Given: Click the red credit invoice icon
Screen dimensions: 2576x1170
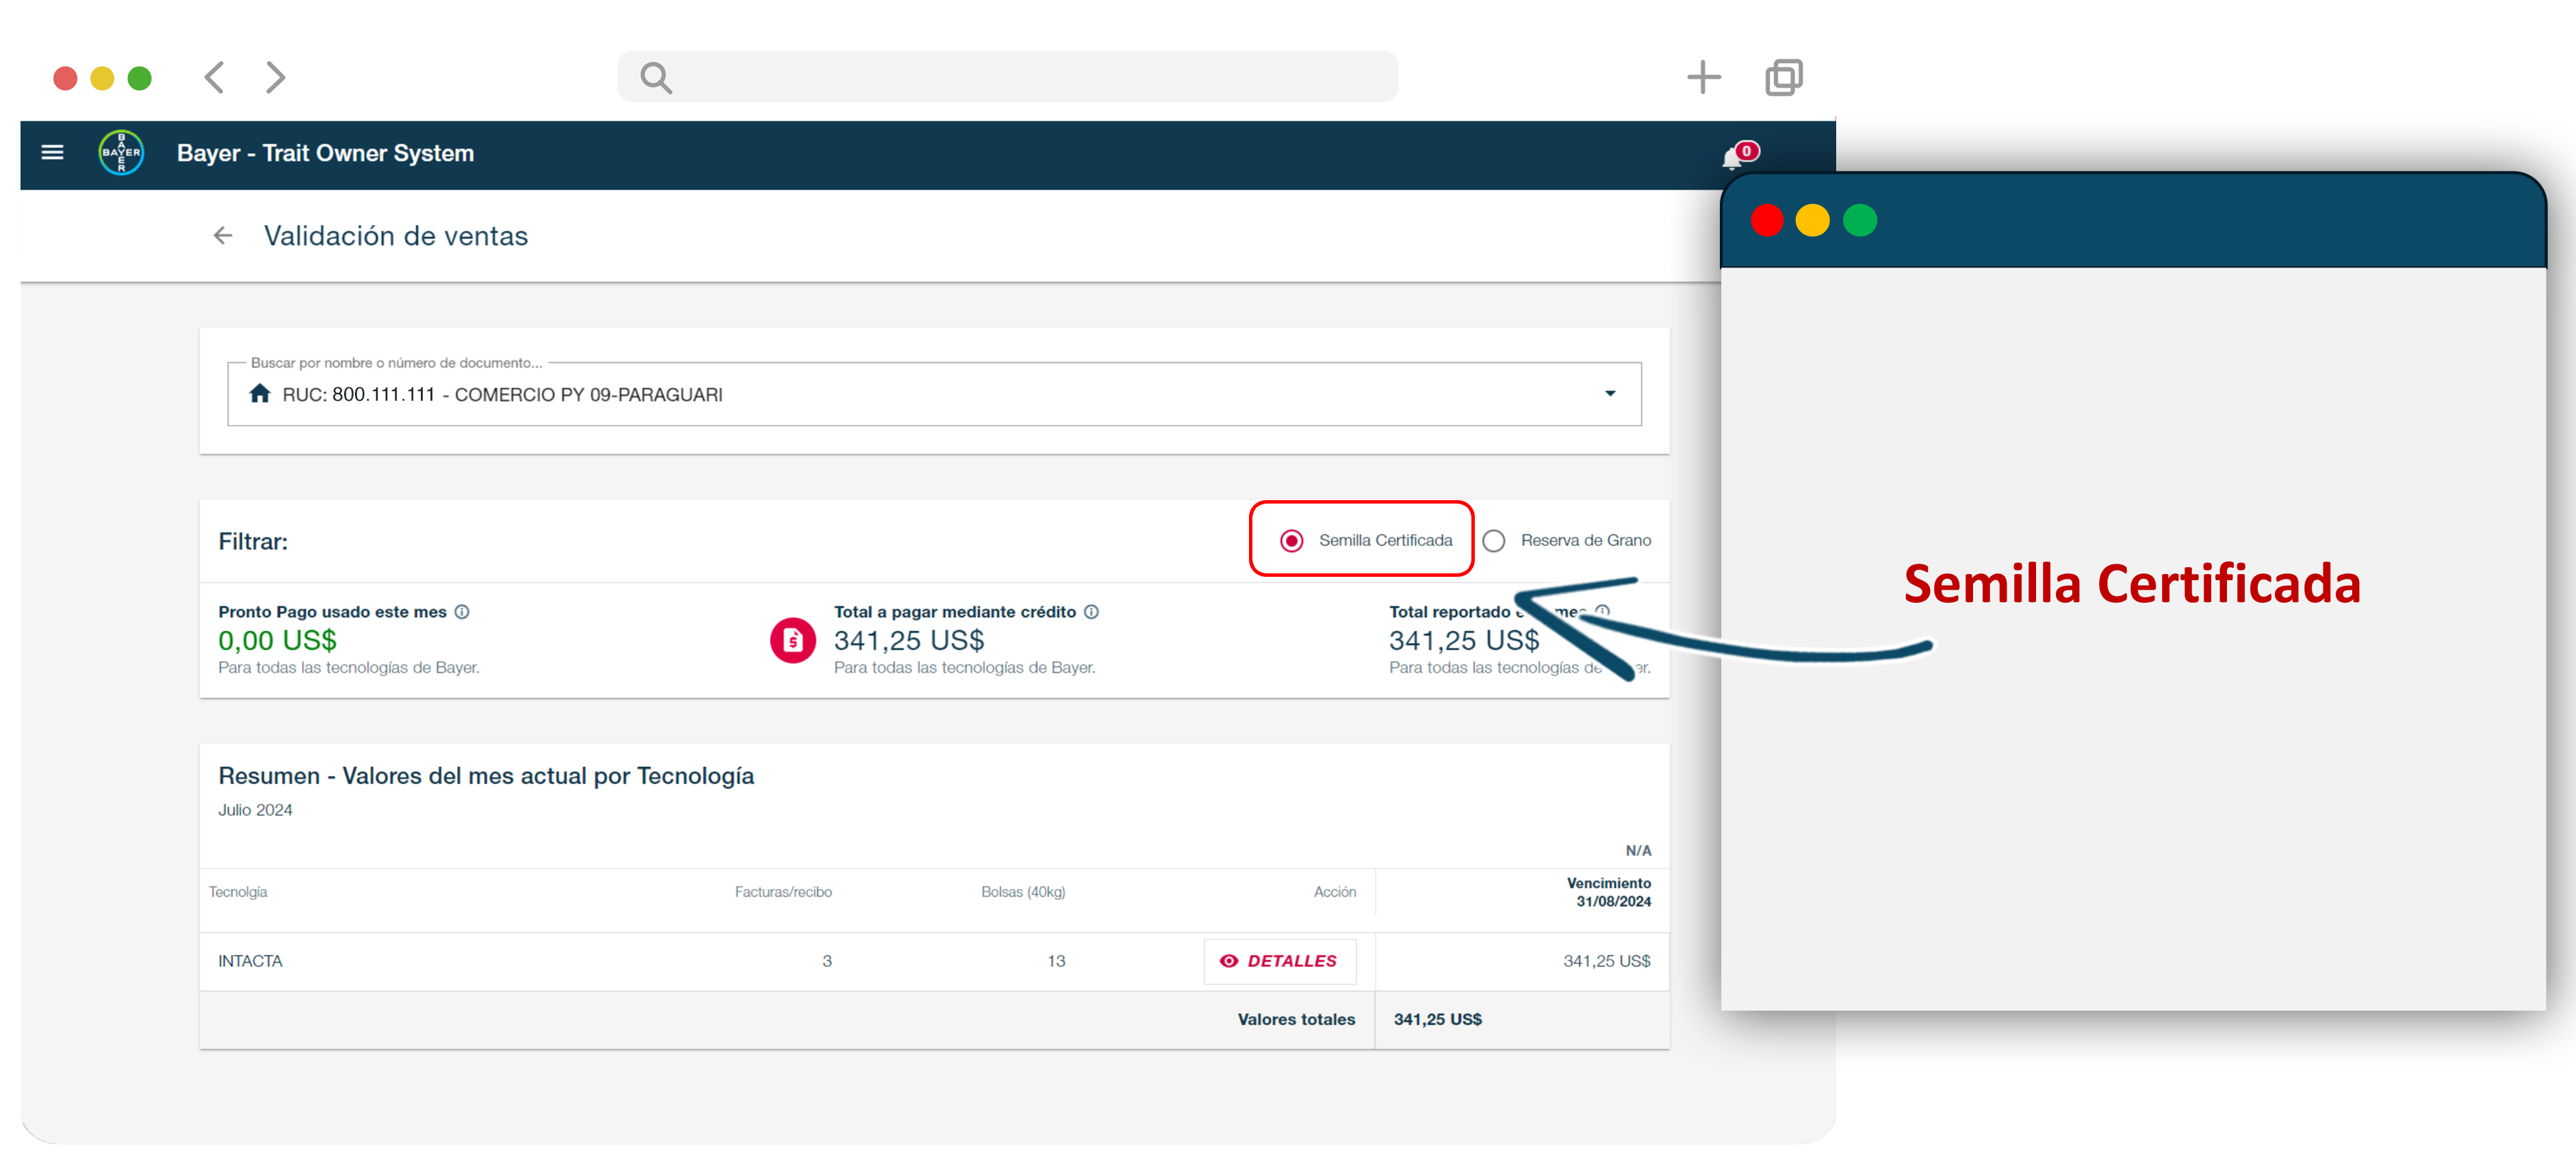Looking at the screenshot, I should 793,640.
